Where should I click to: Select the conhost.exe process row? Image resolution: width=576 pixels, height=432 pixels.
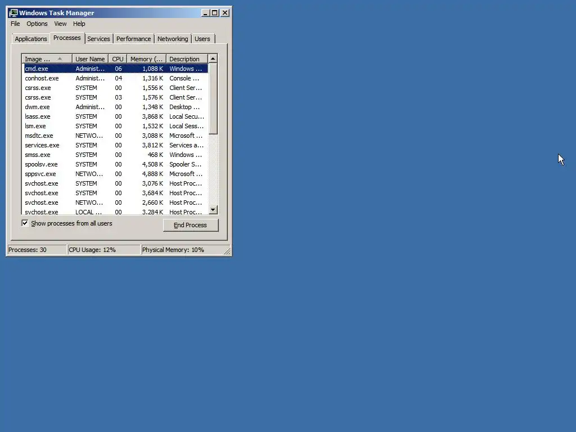pyautogui.click(x=115, y=78)
